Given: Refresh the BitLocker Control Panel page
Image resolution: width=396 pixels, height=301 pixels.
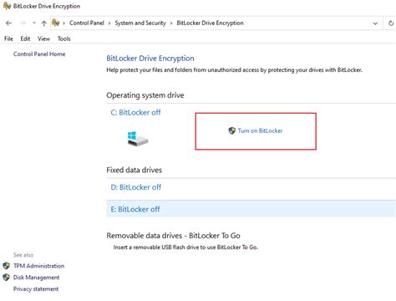Looking at the screenshot, I should pyautogui.click(x=391, y=23).
